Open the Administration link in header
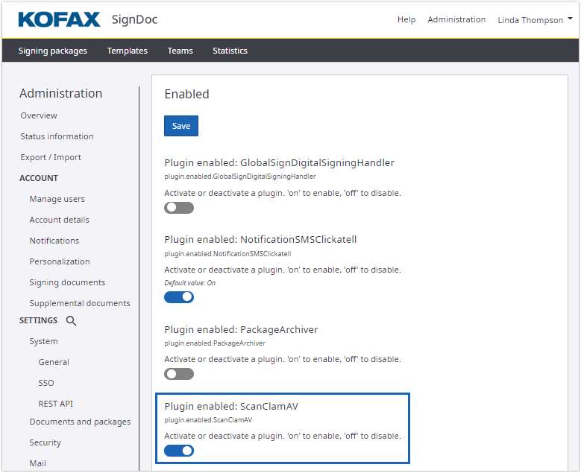Image resolution: width=581 pixels, height=473 pixels. click(456, 19)
